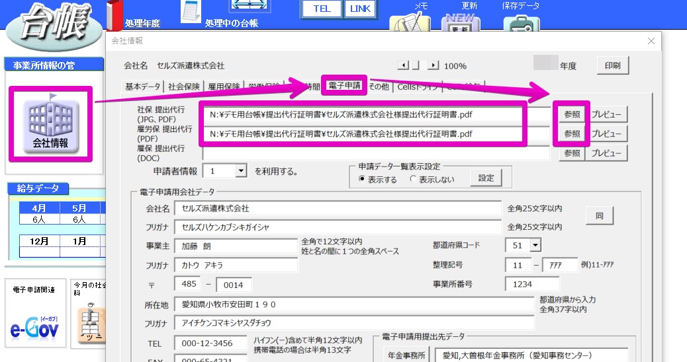The image size is (687, 362).
Task: Close the 会社情報 dialog
Action: pos(651,41)
